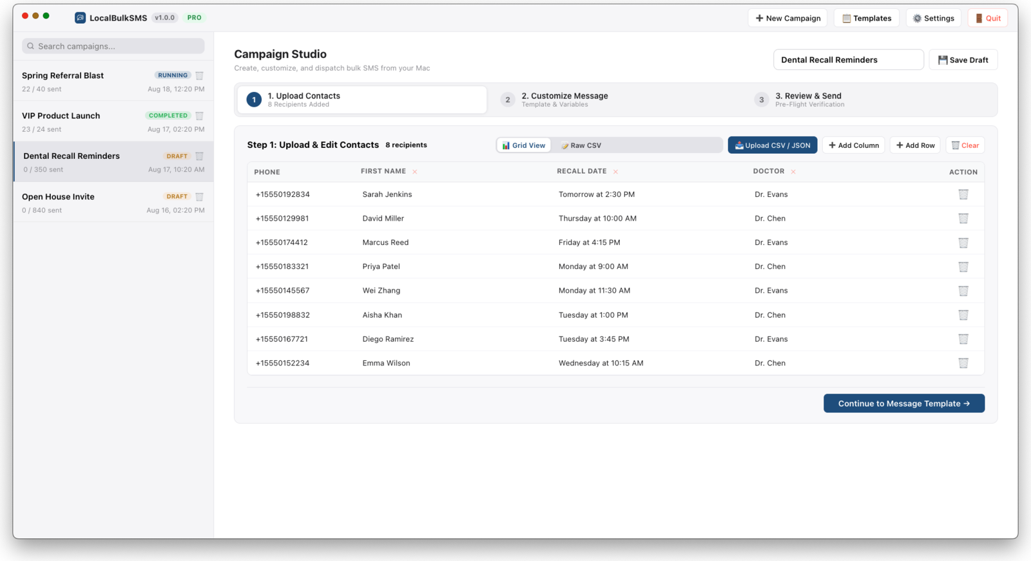Add a new column to the grid
Image resolution: width=1031 pixels, height=561 pixels.
point(854,145)
